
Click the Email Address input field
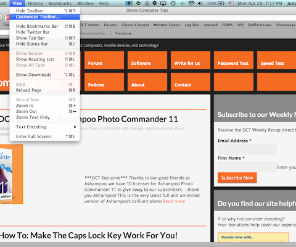pos(247,149)
